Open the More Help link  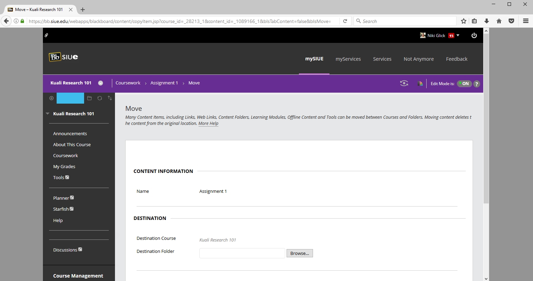(208, 124)
